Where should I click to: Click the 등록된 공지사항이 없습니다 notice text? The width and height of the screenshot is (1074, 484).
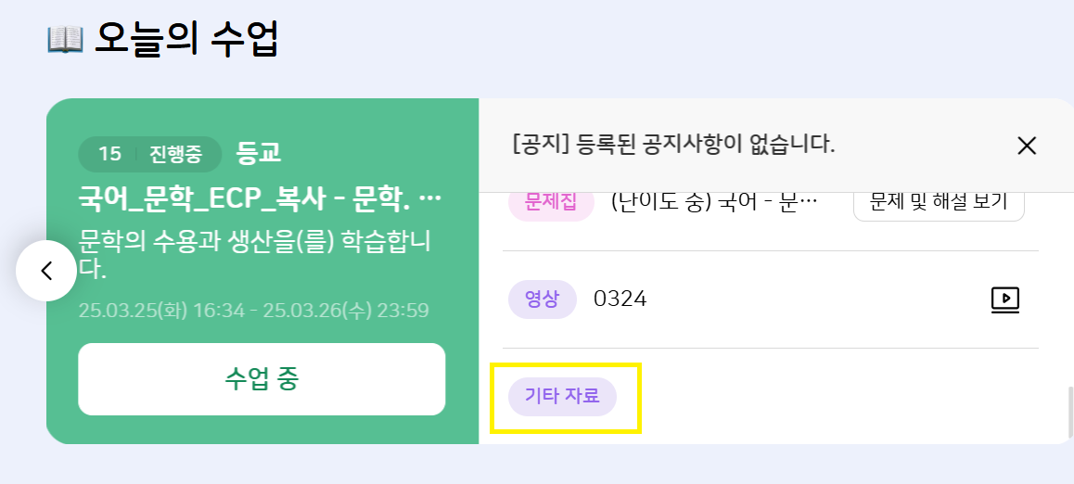click(673, 145)
